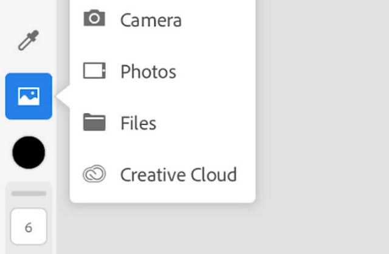Click white space between Photos and Files
Viewport: 389px width, 254px height.
point(163,97)
